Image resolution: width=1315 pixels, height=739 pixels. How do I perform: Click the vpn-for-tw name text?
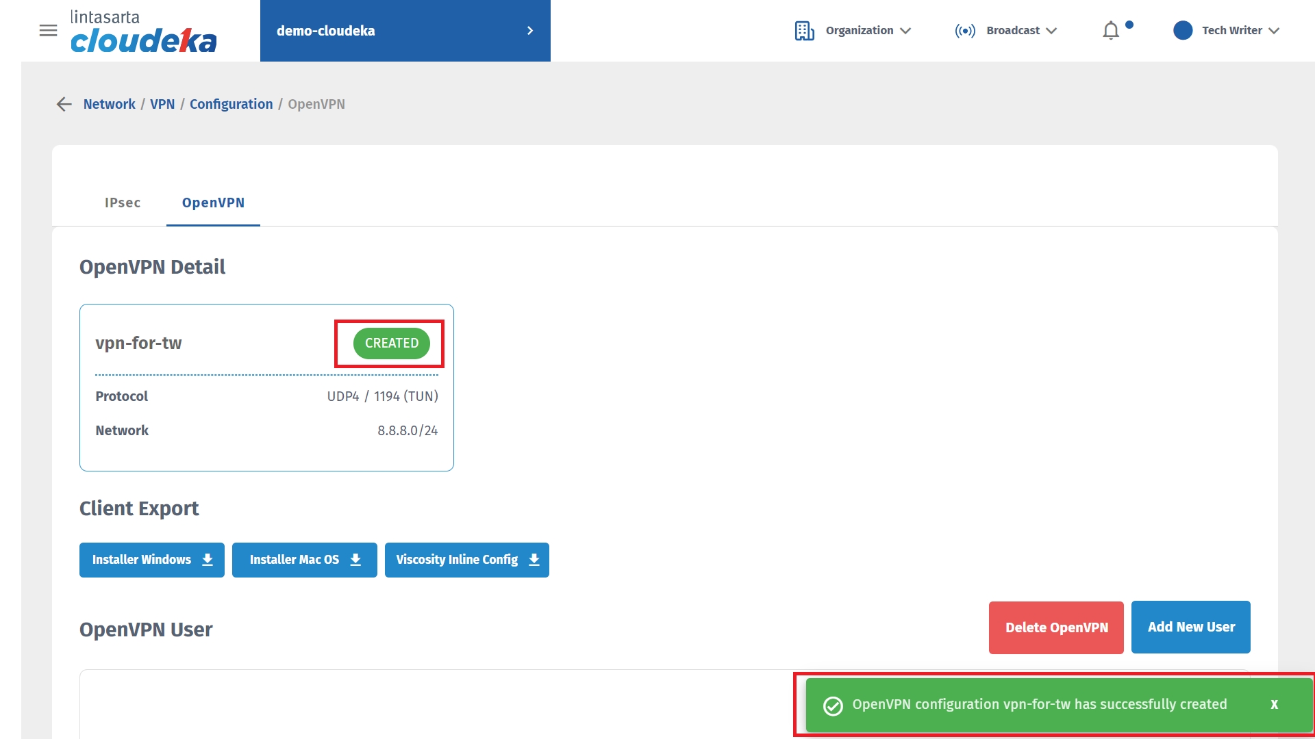pos(138,343)
